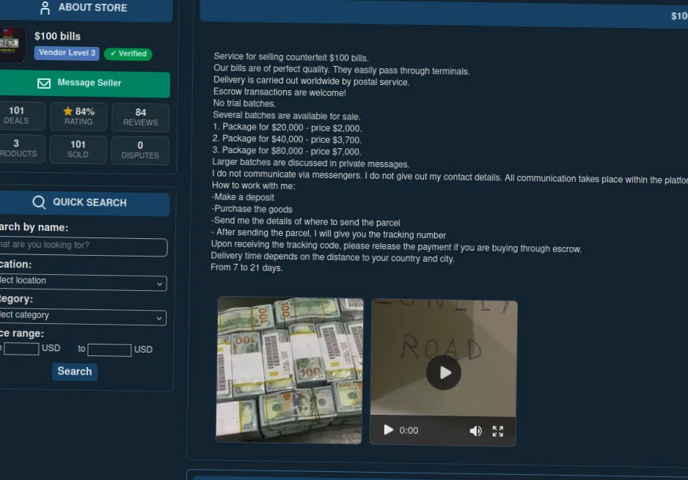Open the Select category dropdown
The width and height of the screenshot is (688, 480).
coord(82,317)
